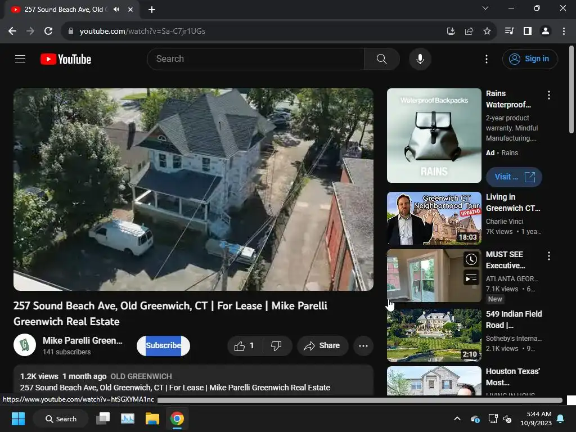Toggle Chrome side panel
The width and height of the screenshot is (576, 432).
528,31
